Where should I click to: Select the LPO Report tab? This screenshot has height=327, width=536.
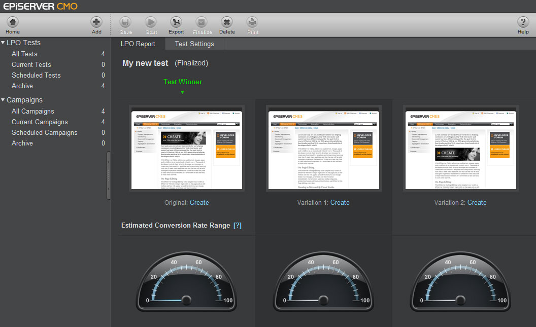pos(138,44)
